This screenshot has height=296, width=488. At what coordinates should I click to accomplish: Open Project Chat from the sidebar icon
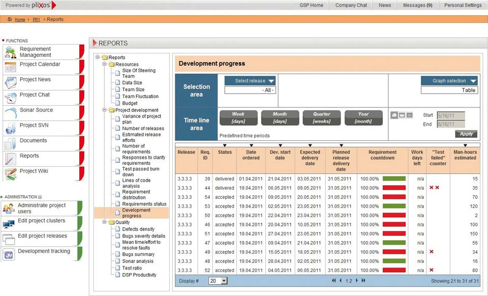(10, 98)
